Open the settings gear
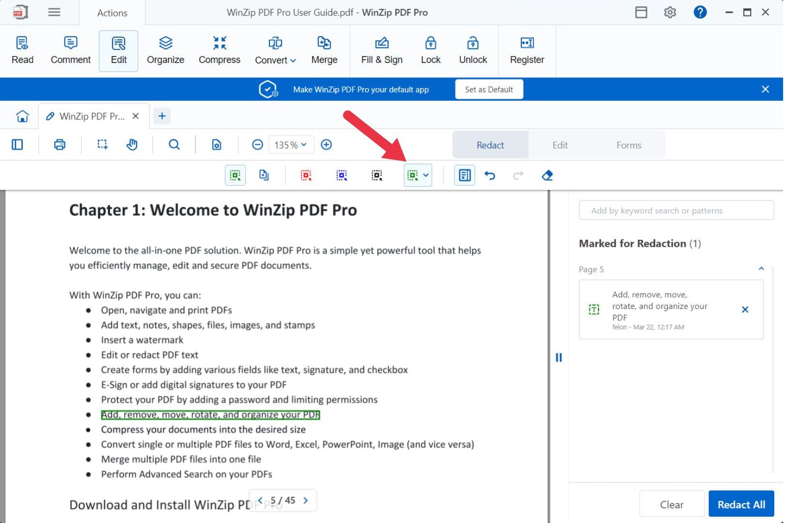The height and width of the screenshot is (523, 785). (x=670, y=12)
